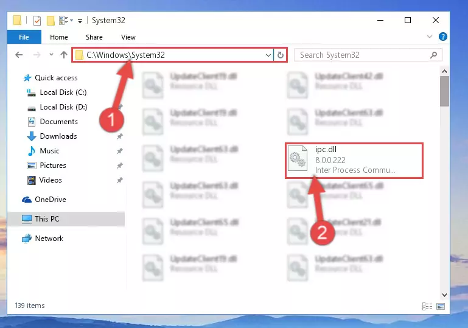Click the Pictures folder icon in sidebar
This screenshot has width=468, height=328.
pos(31,166)
